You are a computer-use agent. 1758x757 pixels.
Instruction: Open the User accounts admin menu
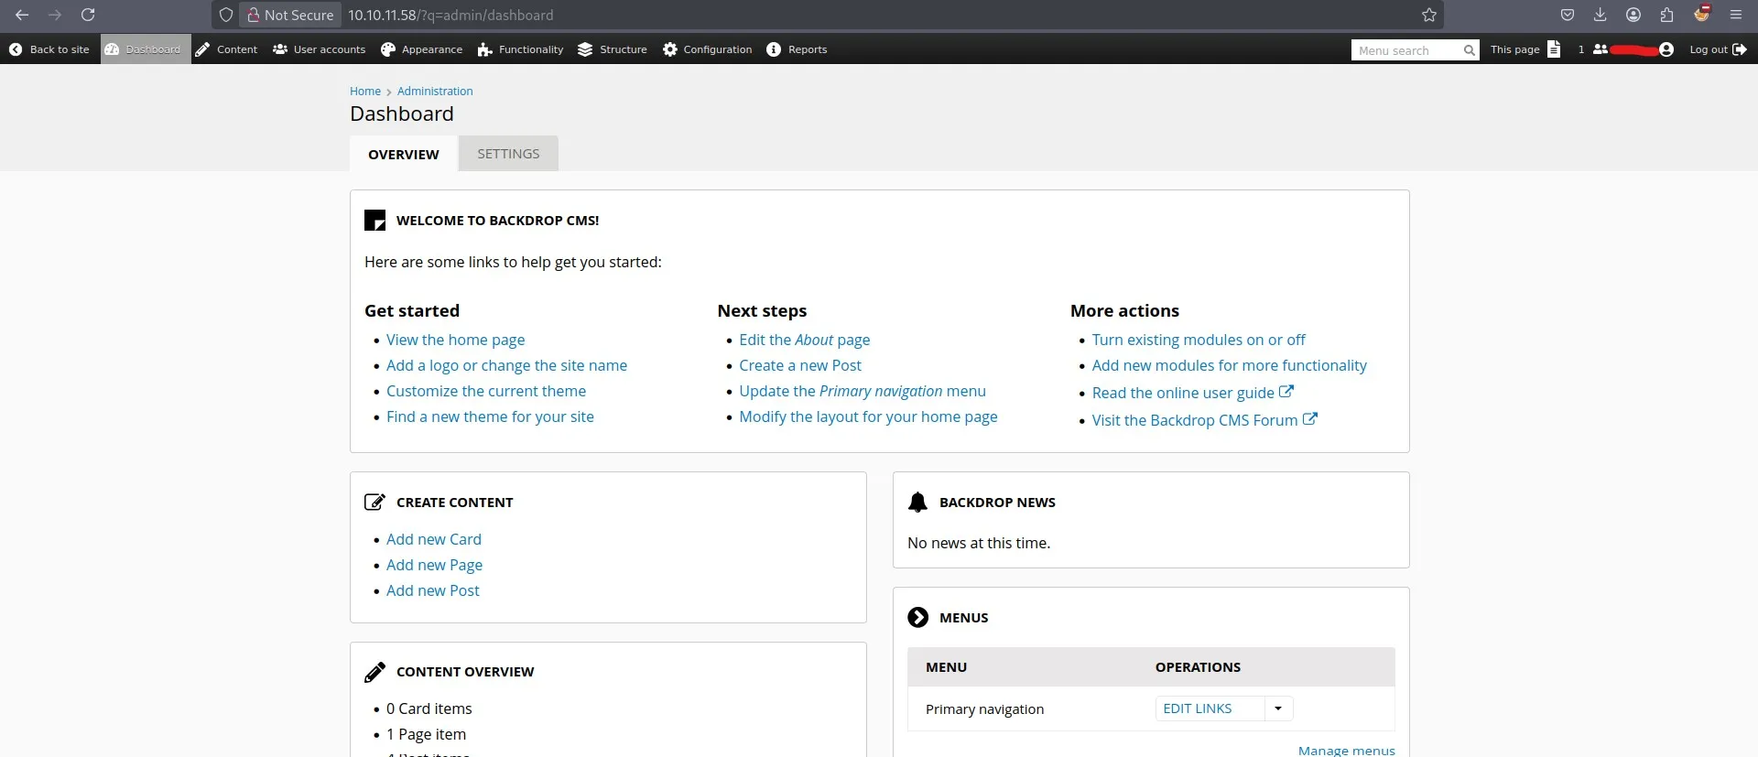click(x=319, y=49)
